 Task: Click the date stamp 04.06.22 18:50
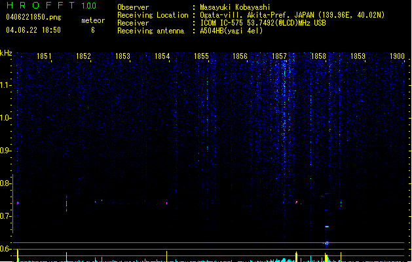point(33,30)
